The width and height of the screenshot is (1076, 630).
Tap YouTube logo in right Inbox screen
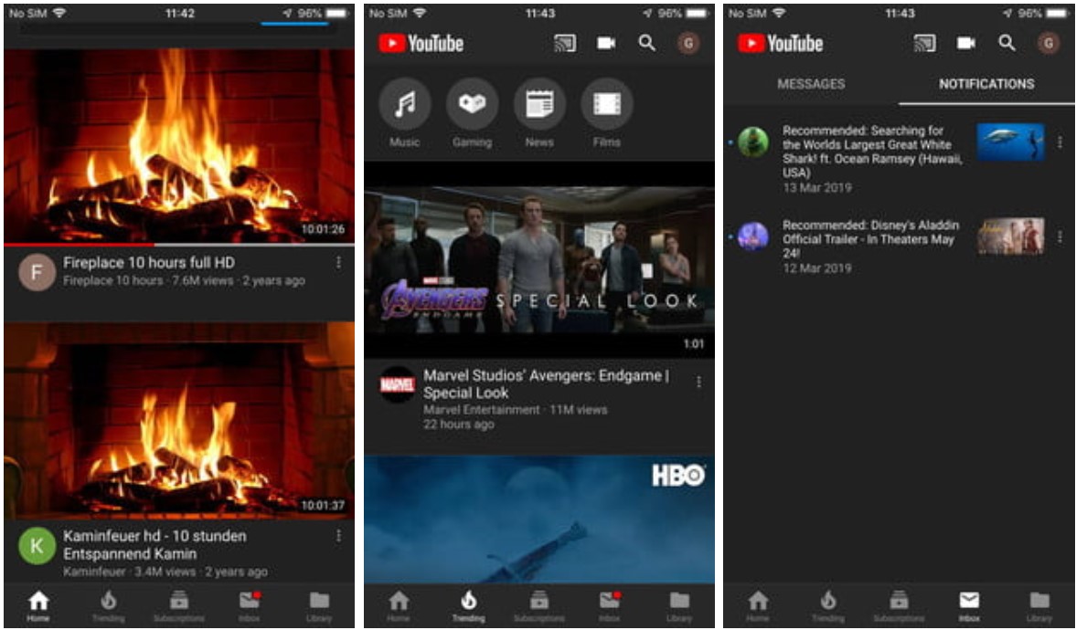(x=780, y=43)
